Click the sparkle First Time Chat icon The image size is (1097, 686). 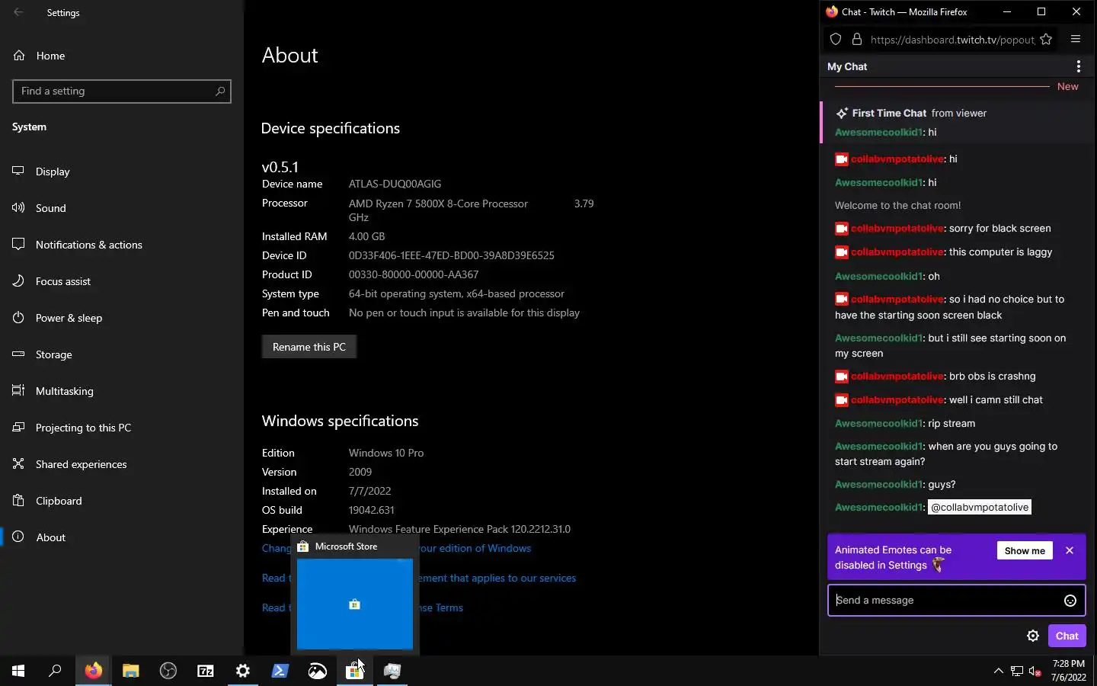(x=842, y=114)
